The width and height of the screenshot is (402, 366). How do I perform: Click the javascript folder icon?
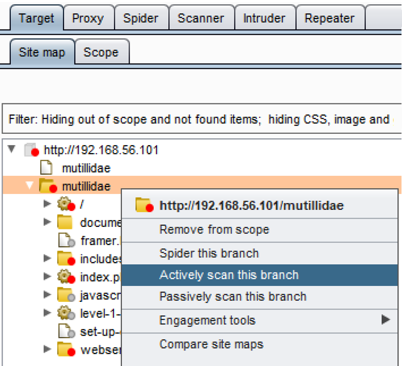click(x=65, y=295)
